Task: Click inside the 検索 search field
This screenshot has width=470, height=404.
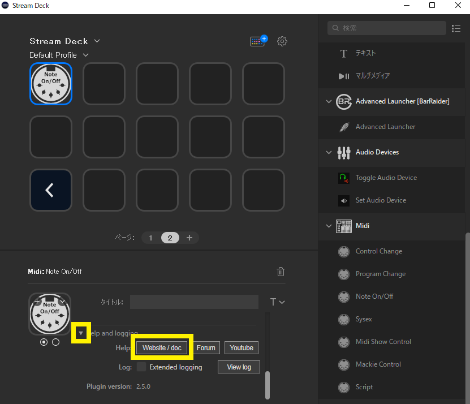Action: [x=386, y=28]
